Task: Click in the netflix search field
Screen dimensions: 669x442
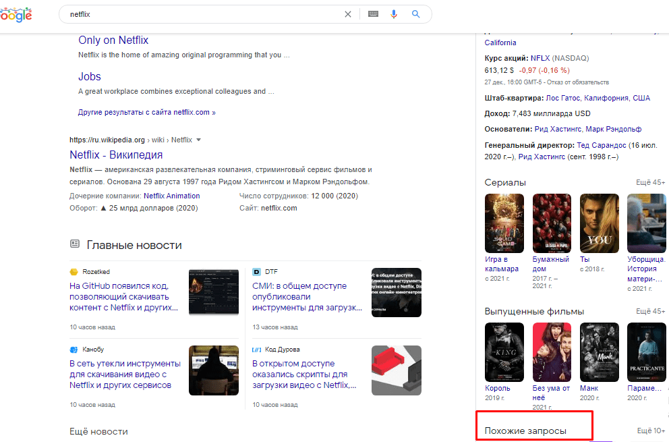Action: [x=205, y=14]
